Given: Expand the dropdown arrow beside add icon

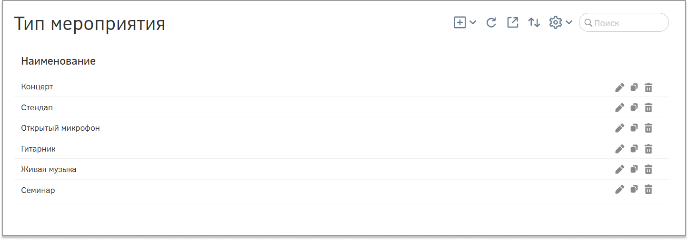Looking at the screenshot, I should click(x=473, y=22).
